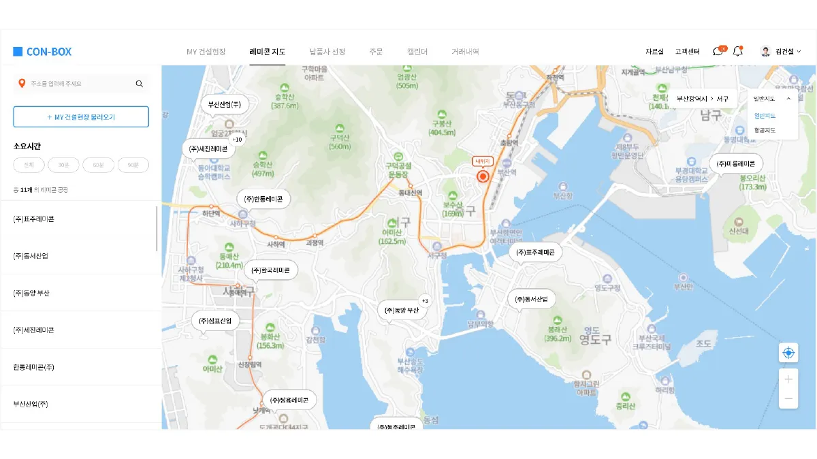Open the 주문 tab
817x459 pixels.
pyautogui.click(x=376, y=52)
